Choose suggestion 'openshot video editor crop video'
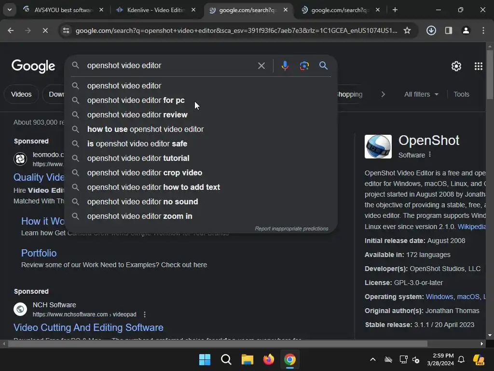The height and width of the screenshot is (371, 494). pyautogui.click(x=201, y=173)
